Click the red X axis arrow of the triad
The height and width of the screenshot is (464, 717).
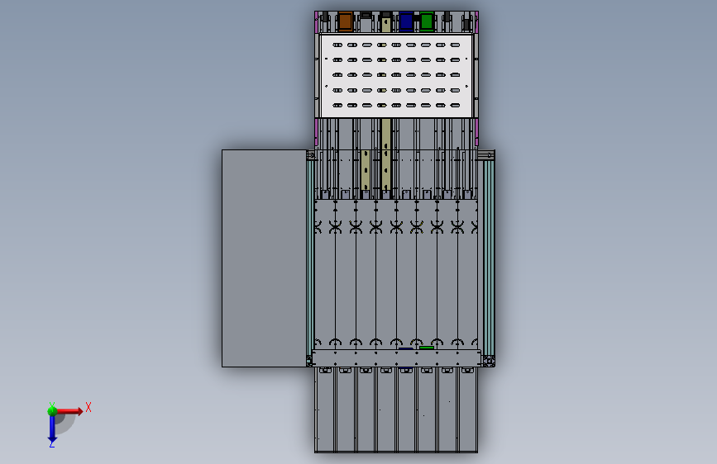pos(69,411)
